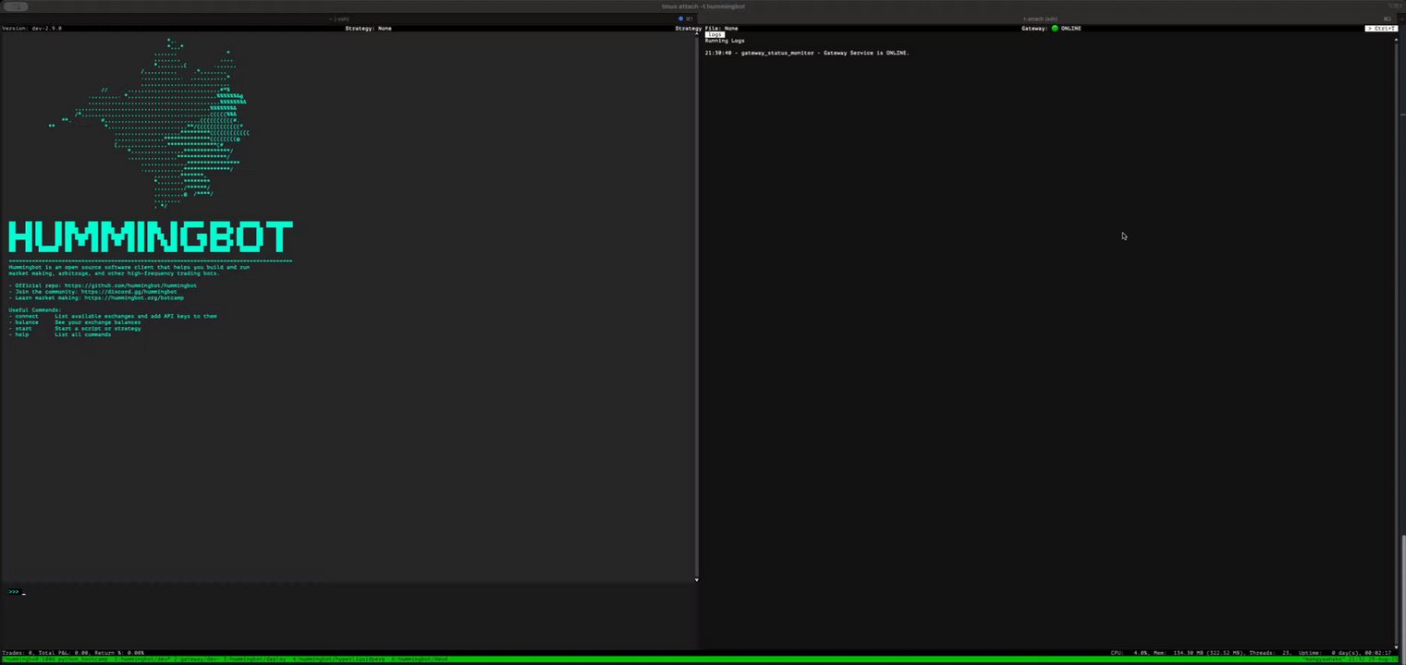Click the 'Gateway:' label in top bar
The height and width of the screenshot is (665, 1406).
(1034, 29)
